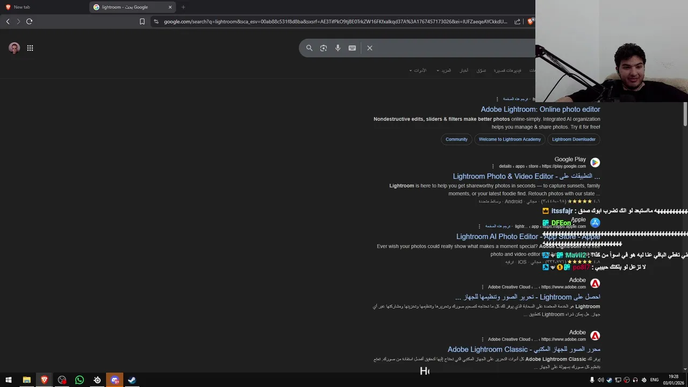Open File Explorer from the taskbar
The image size is (688, 387).
pos(26,380)
